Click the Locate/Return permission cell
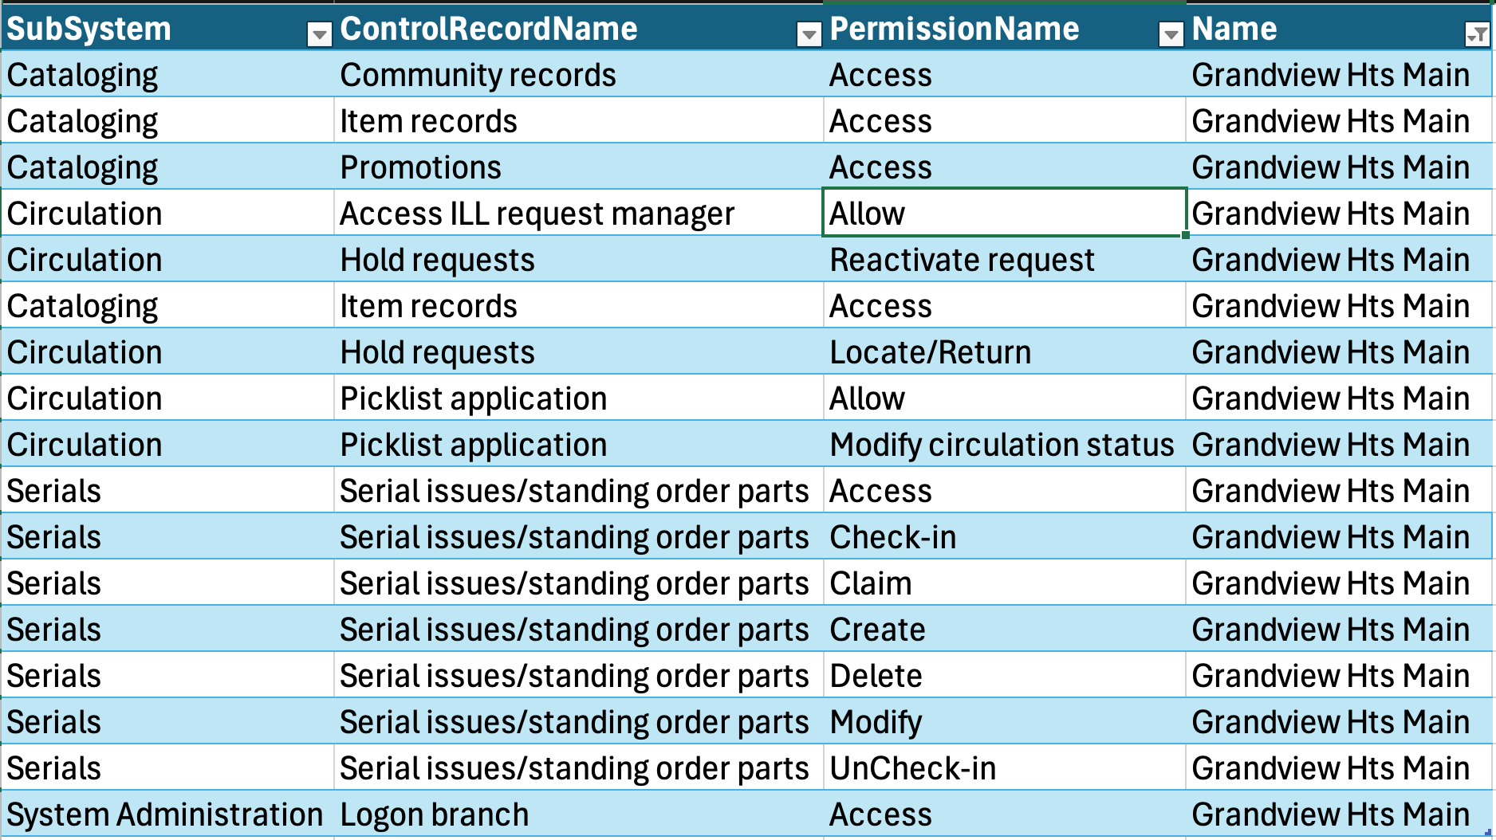This screenshot has width=1496, height=840. [x=1005, y=352]
